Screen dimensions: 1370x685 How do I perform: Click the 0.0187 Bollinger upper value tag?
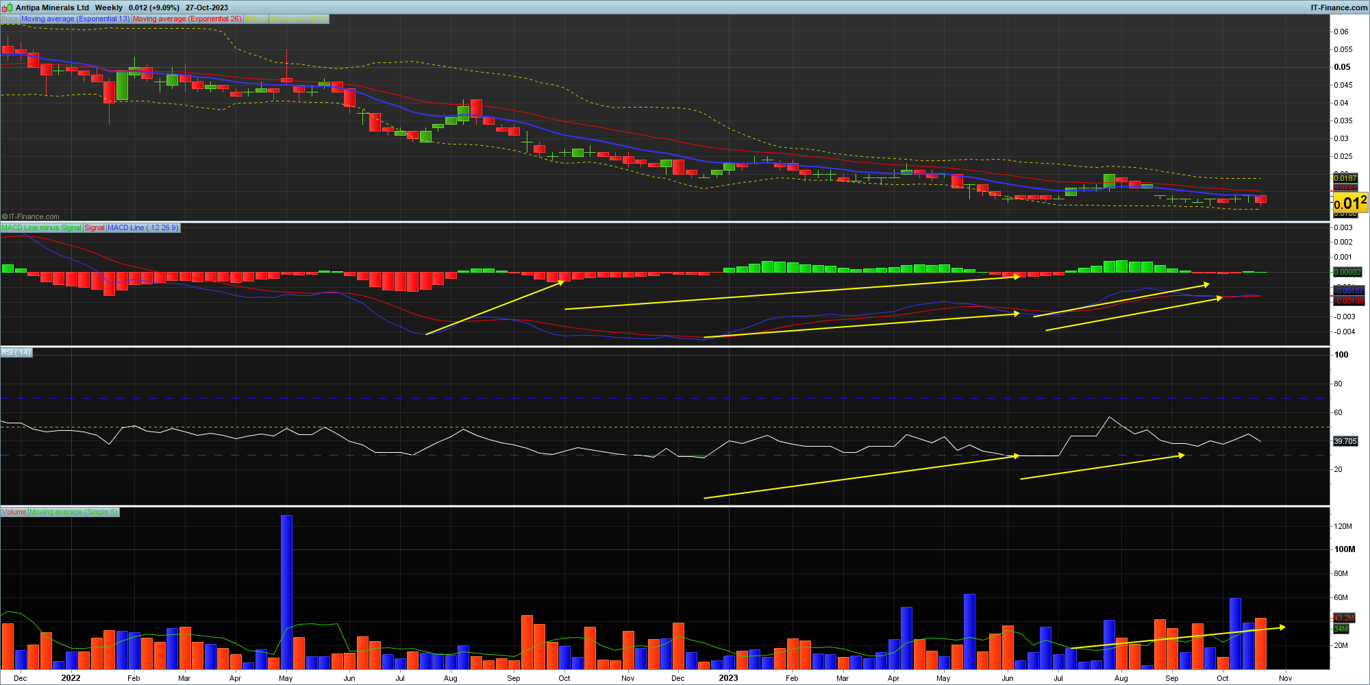(x=1345, y=178)
